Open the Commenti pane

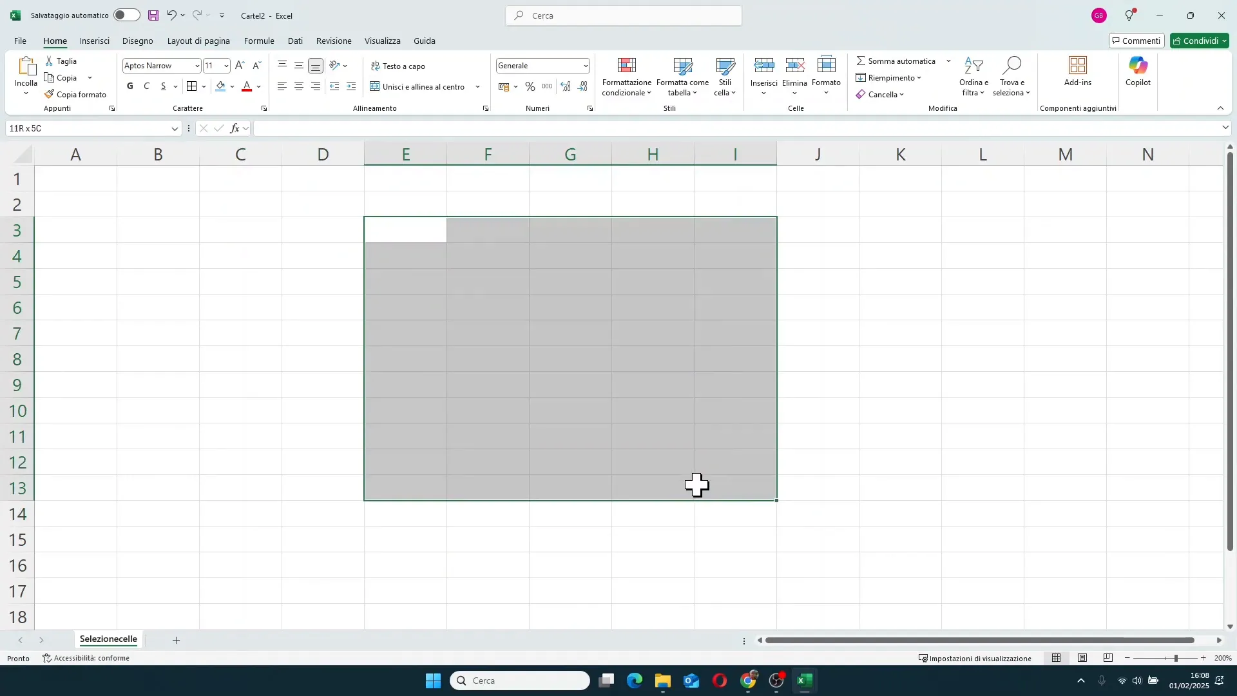(x=1136, y=41)
